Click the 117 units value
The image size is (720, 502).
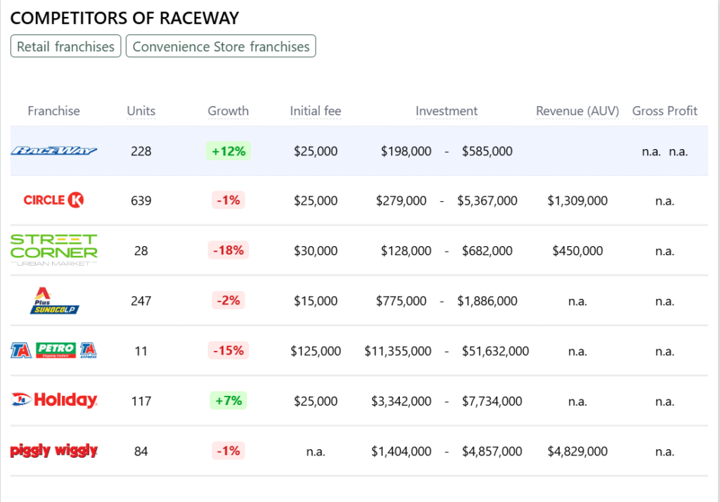141,401
